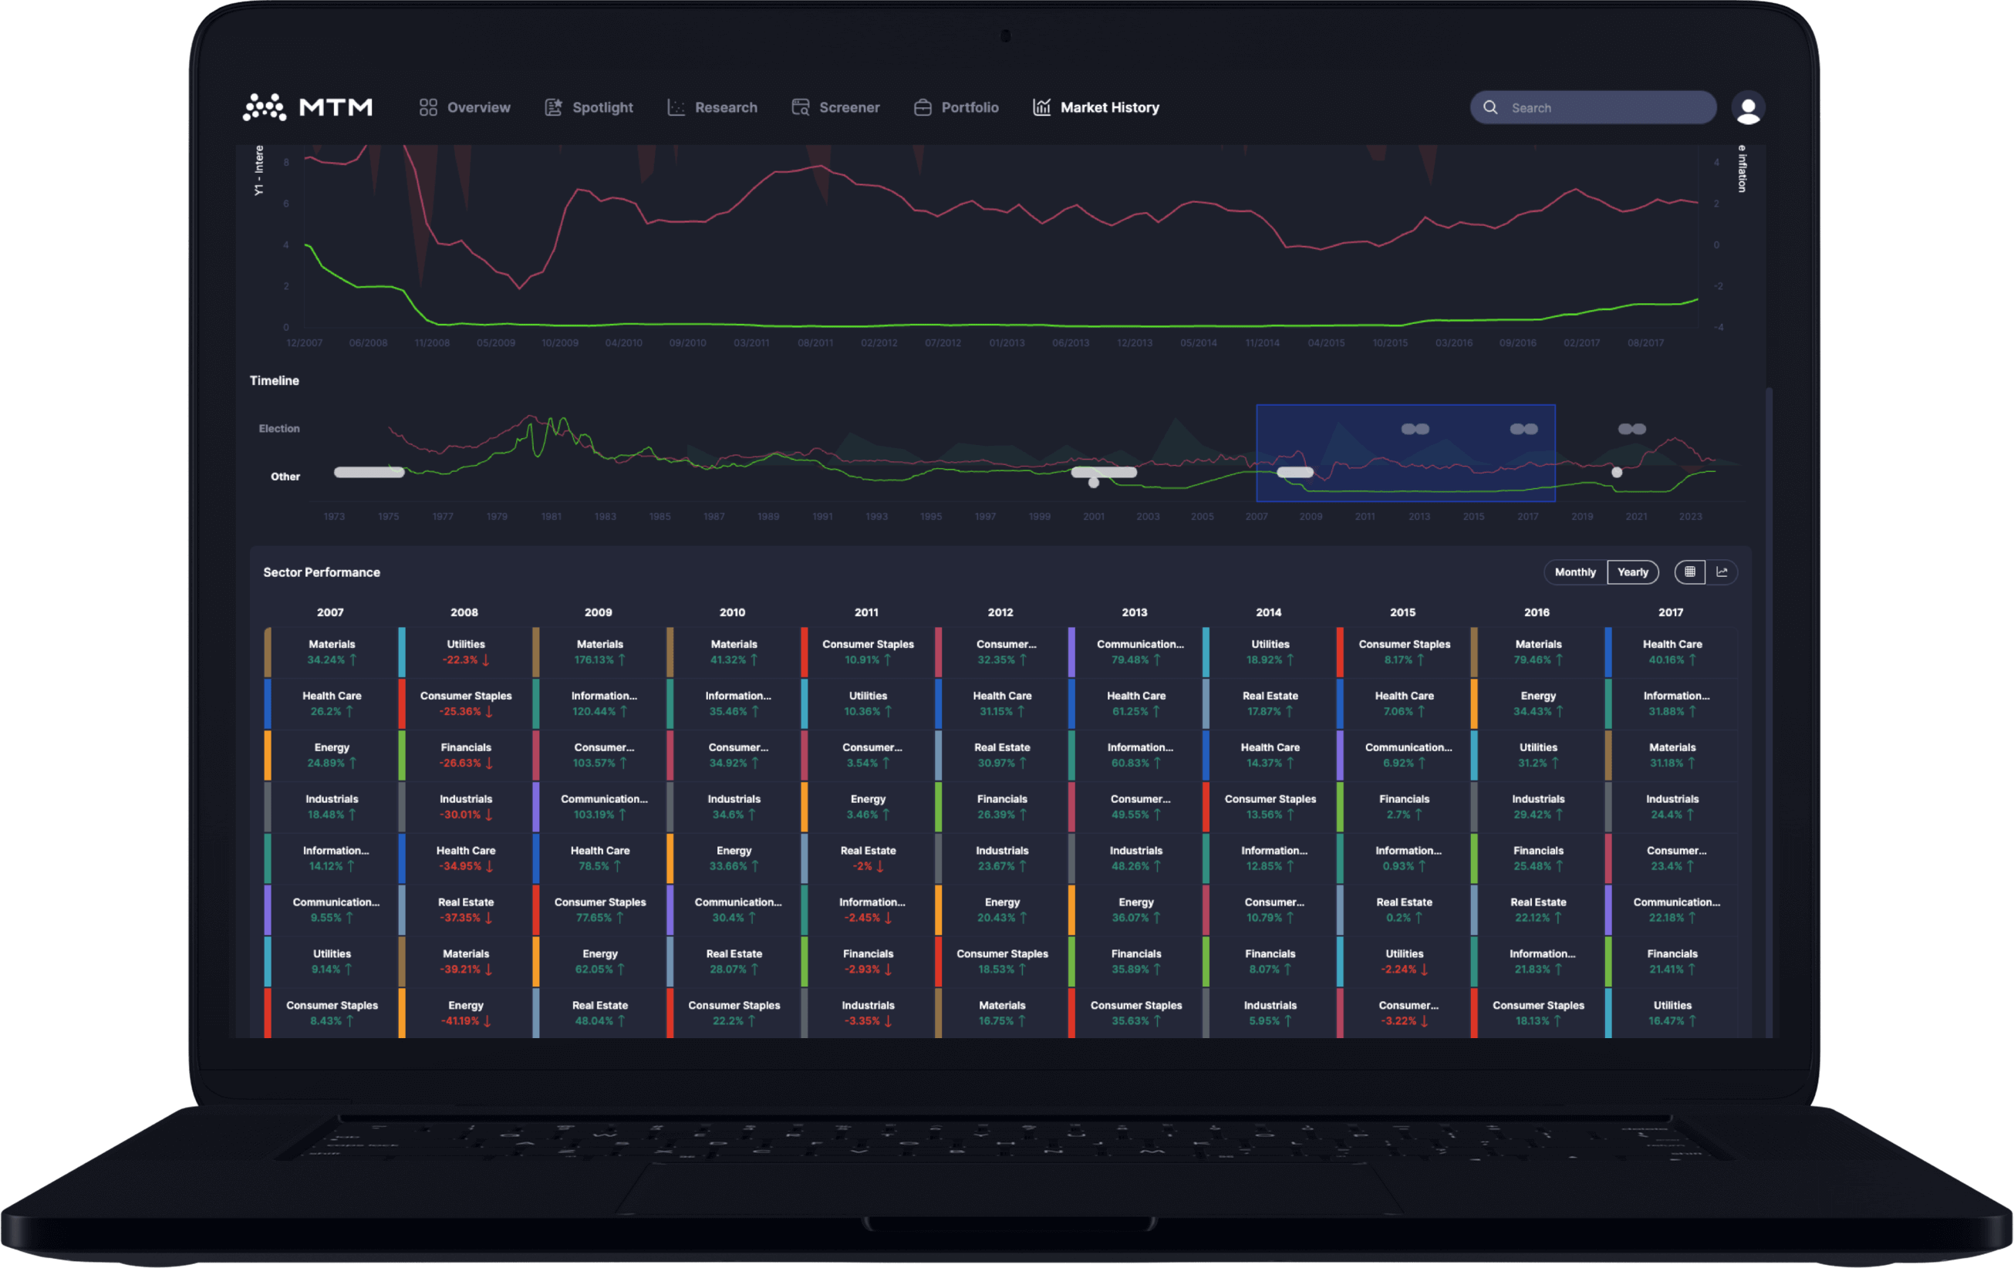Click the Research section icon
The width and height of the screenshot is (2014, 1268).
(673, 108)
